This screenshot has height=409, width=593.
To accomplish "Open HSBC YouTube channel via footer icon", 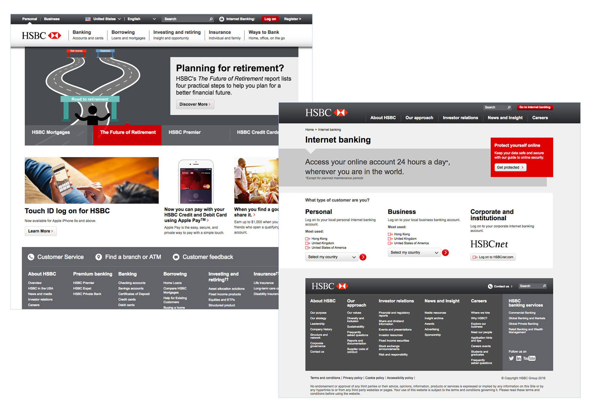I will [529, 358].
